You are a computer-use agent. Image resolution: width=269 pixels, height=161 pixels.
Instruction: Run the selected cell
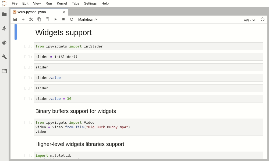[x=55, y=19]
